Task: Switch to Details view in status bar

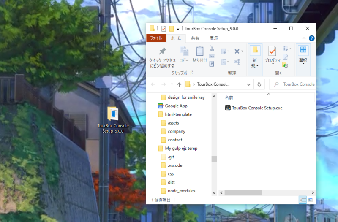Action: coord(303,200)
